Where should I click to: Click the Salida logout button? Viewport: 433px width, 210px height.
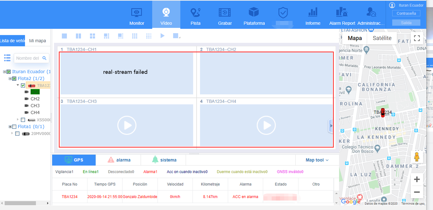pos(406,23)
